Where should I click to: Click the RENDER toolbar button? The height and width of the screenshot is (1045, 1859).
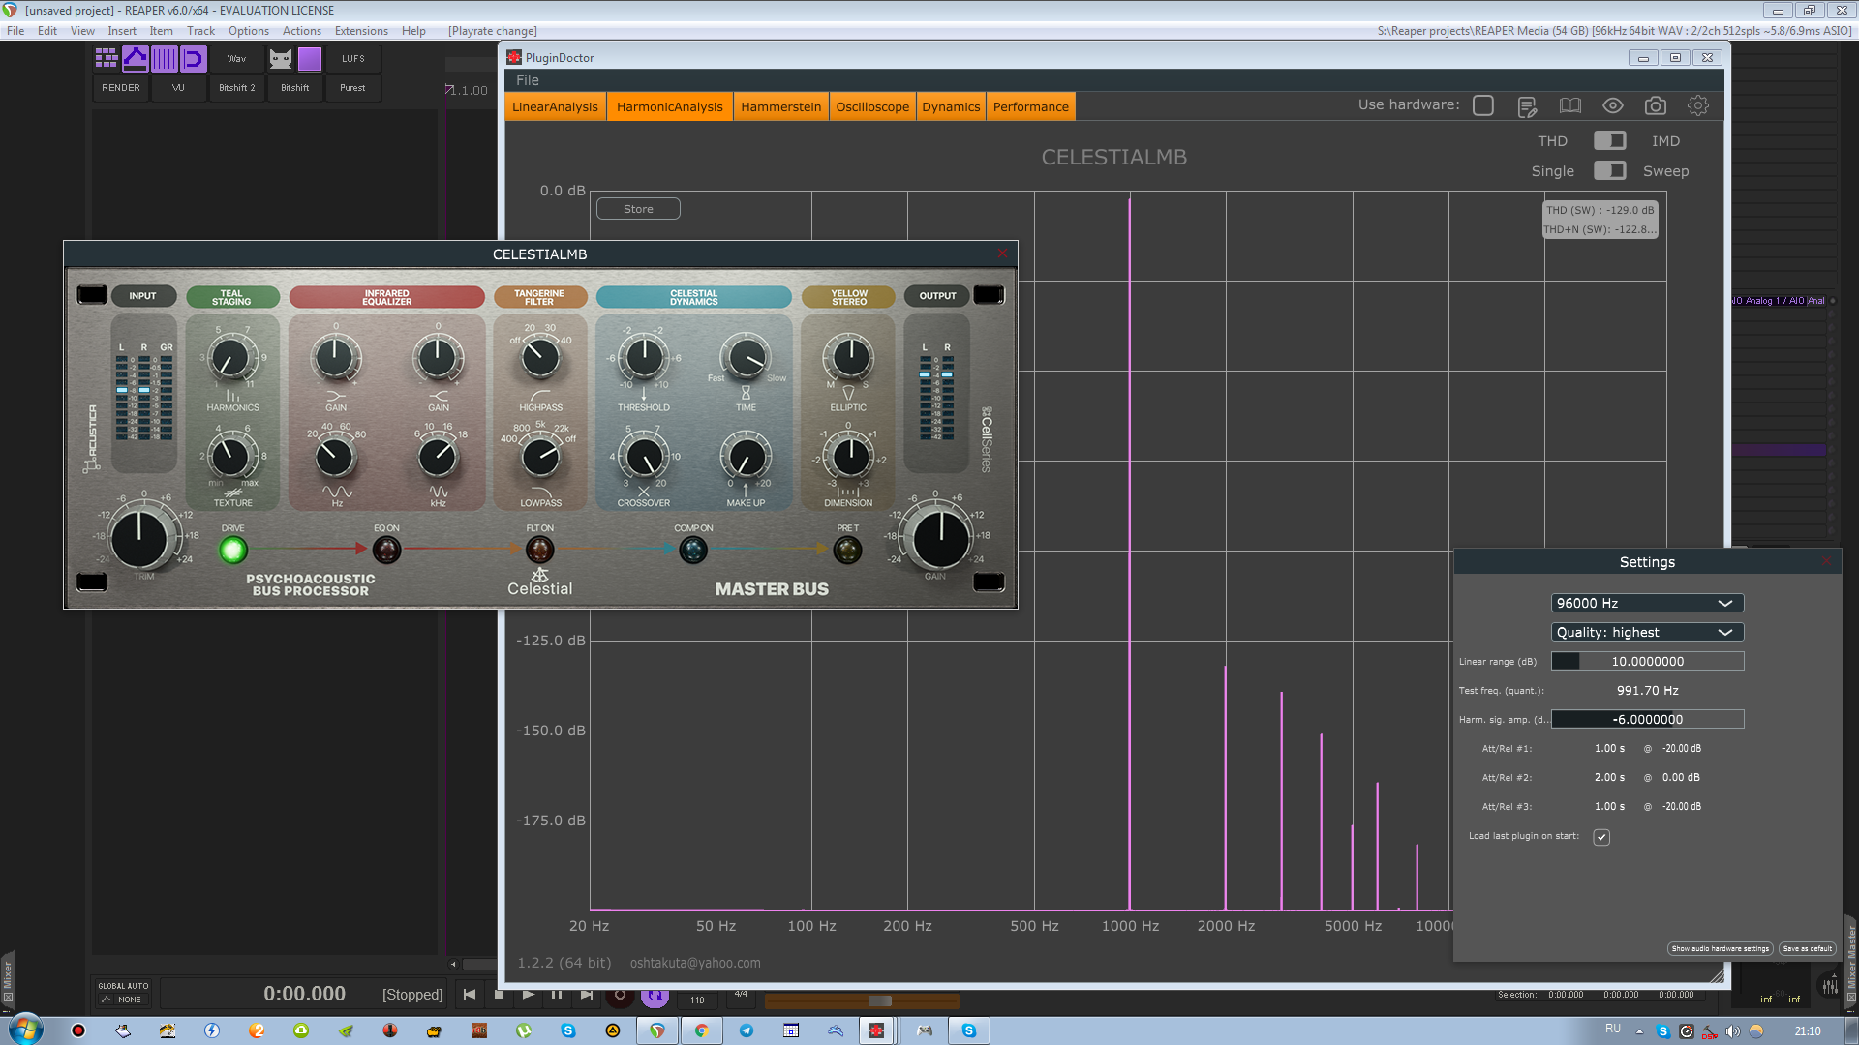(121, 88)
